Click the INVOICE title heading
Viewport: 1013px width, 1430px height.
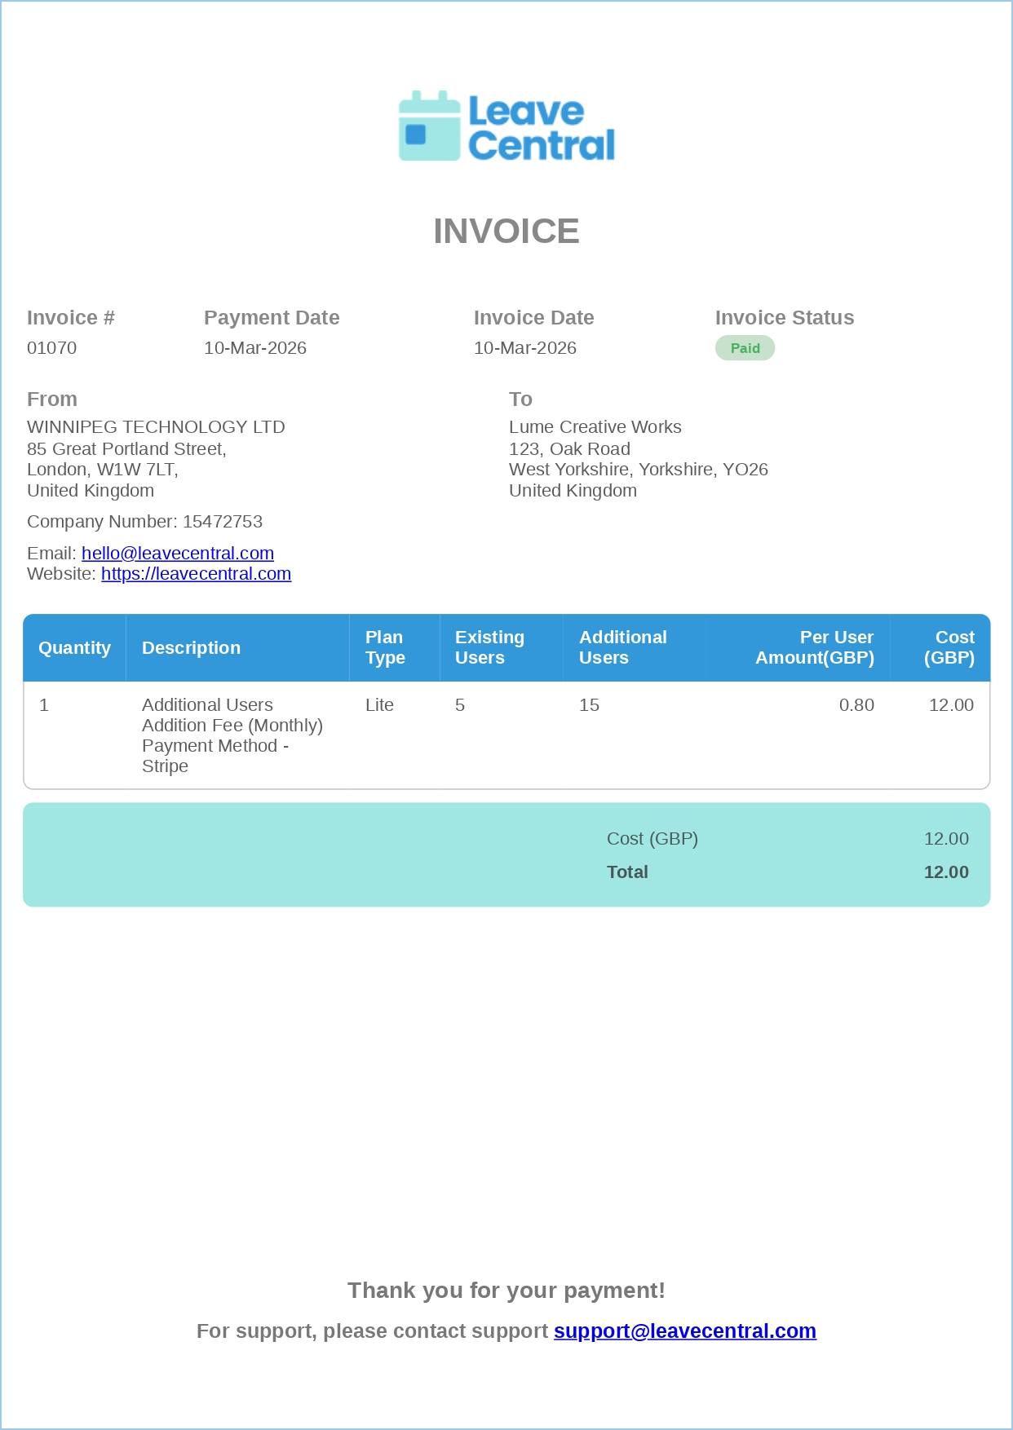tap(506, 232)
